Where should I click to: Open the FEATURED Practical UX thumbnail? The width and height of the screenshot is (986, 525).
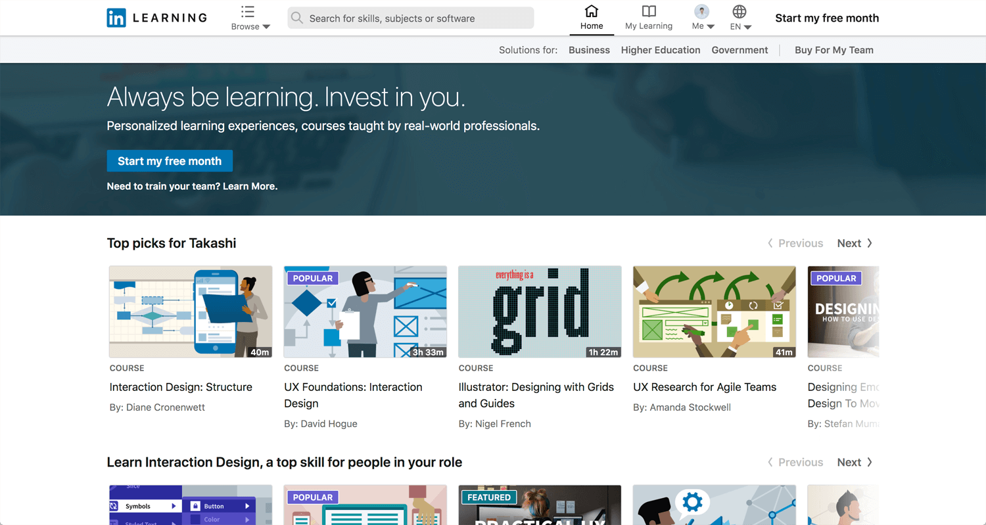pyautogui.click(x=540, y=505)
